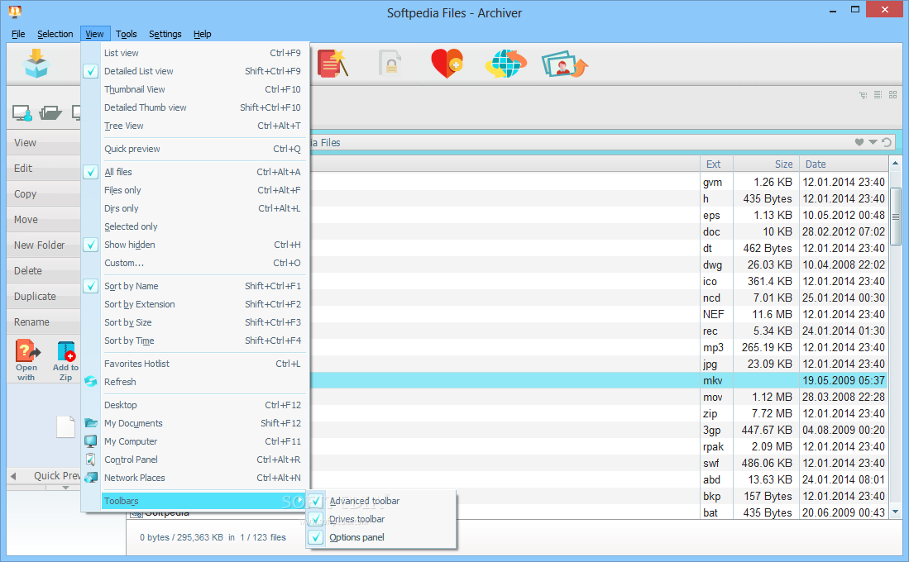Click the heart favorites icon
Viewport: 909px width, 562px height.
pos(447,63)
